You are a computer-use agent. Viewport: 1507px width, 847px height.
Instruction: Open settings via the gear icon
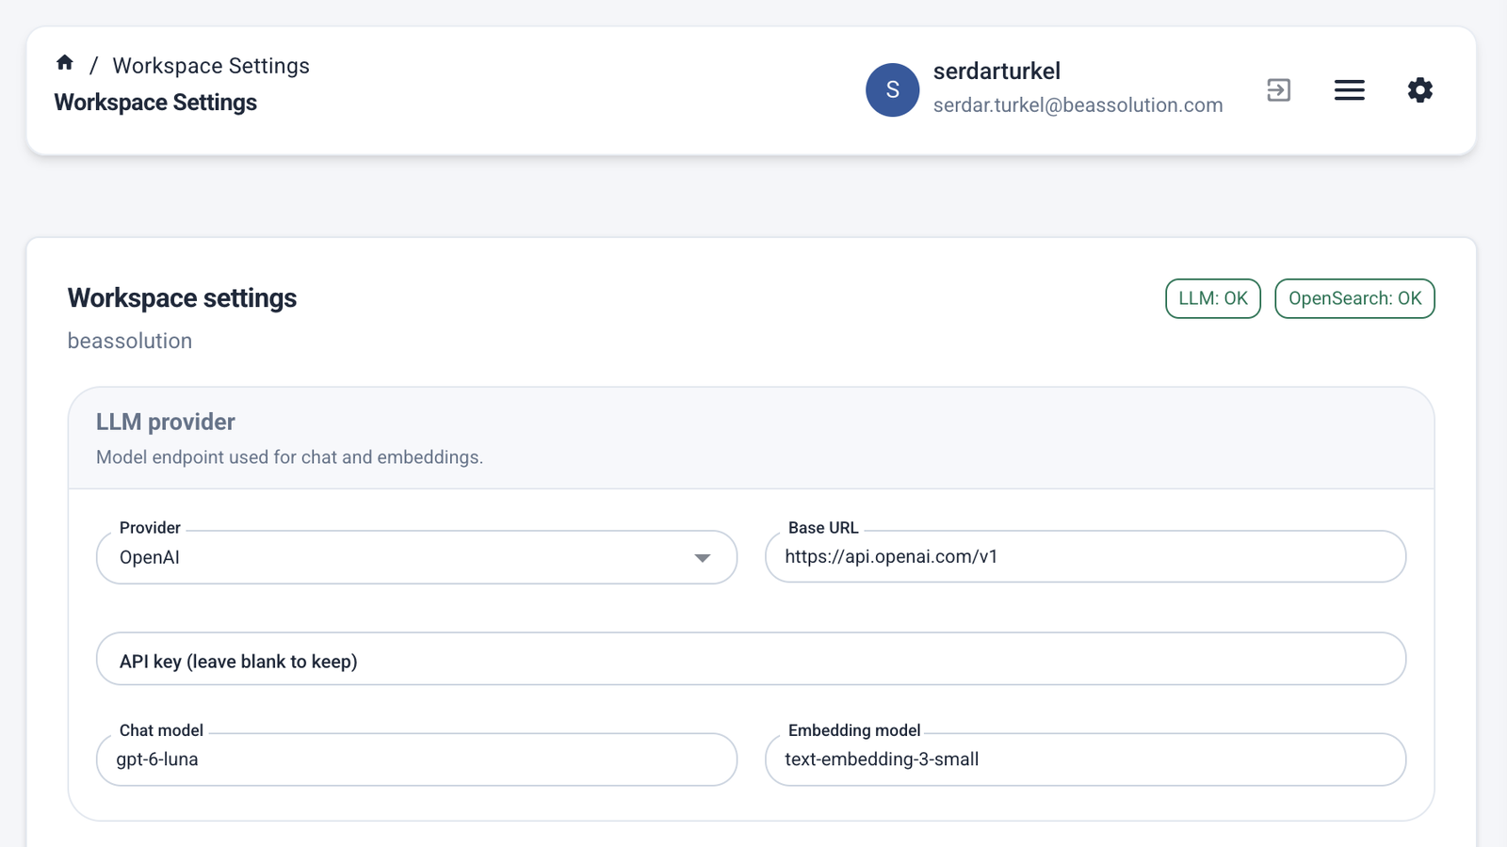pyautogui.click(x=1419, y=90)
